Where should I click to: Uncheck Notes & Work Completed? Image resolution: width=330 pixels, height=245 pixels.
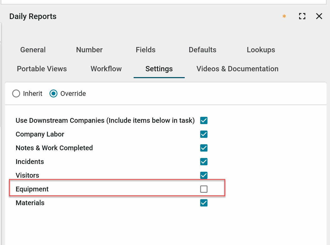(x=204, y=148)
